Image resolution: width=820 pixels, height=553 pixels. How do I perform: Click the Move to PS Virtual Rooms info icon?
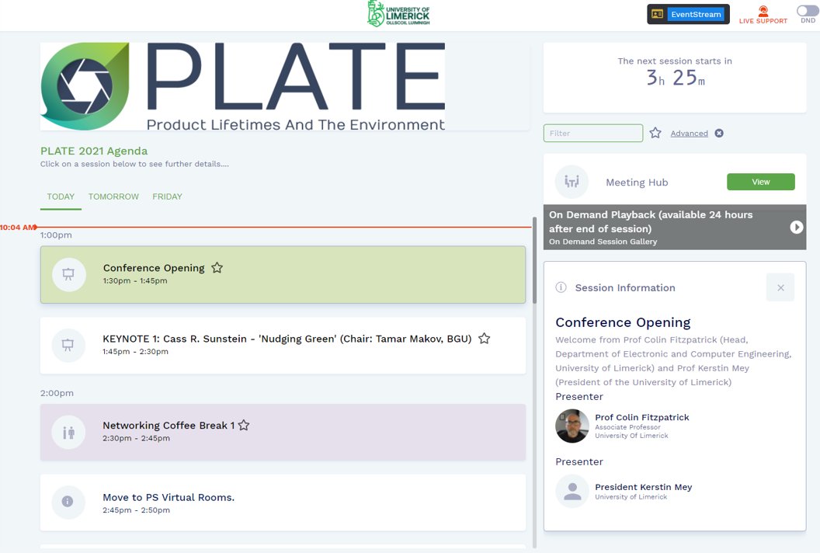coord(68,501)
